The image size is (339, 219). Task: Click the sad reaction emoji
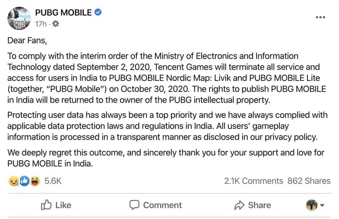[14, 181]
